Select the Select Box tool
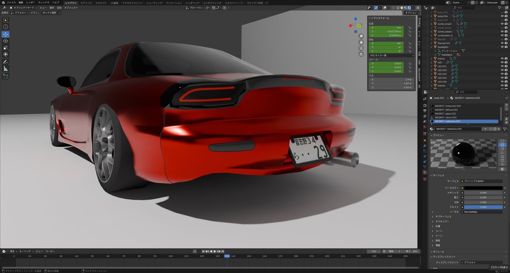Screen dimensions: 510x273 tap(6, 20)
